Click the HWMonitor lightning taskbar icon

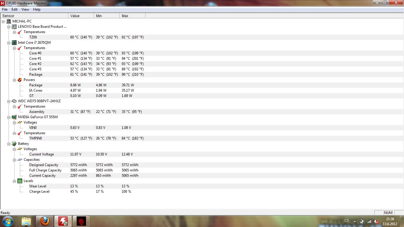[x=63, y=221]
